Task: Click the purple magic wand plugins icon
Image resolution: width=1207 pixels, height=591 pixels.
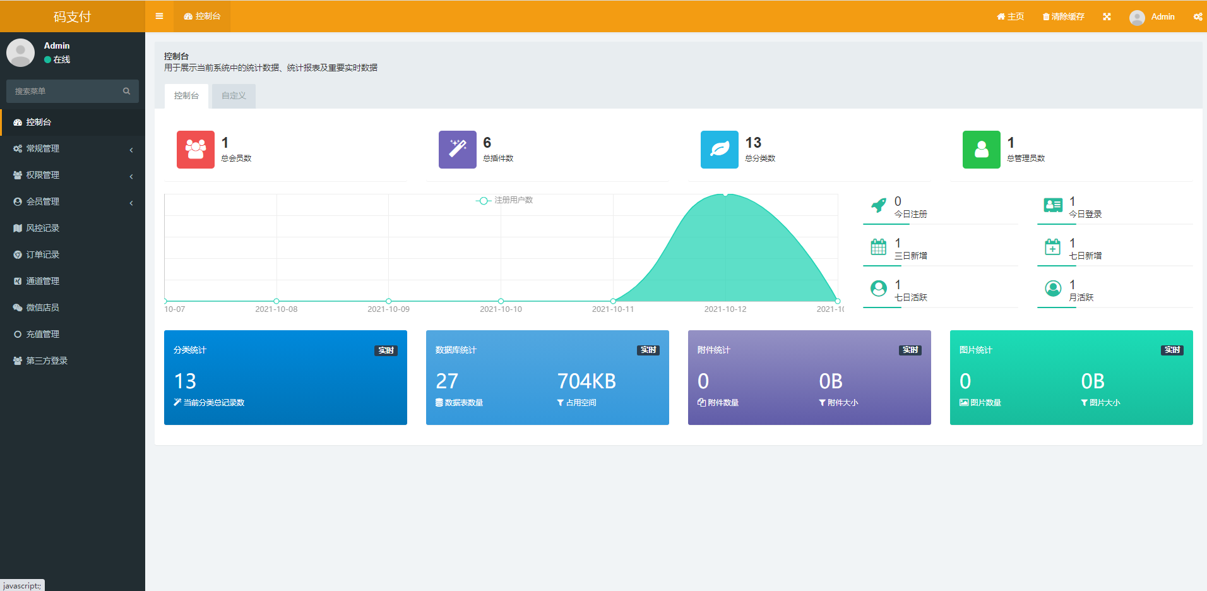Action: [x=458, y=150]
